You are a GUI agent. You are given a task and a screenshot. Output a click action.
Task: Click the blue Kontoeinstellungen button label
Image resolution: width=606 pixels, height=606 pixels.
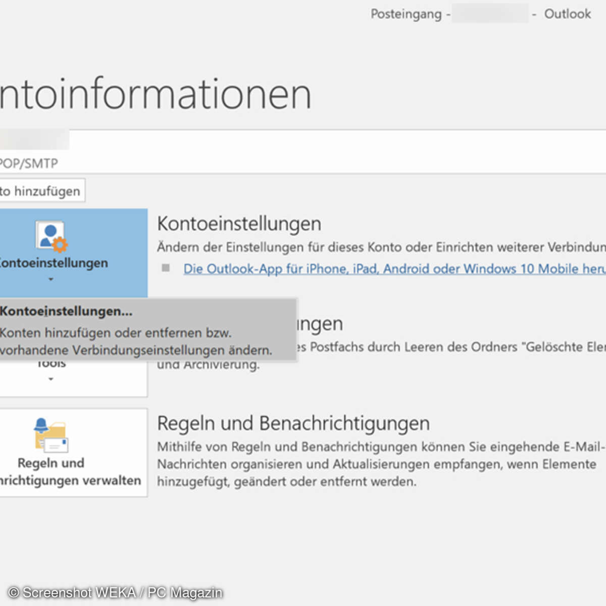point(54,263)
